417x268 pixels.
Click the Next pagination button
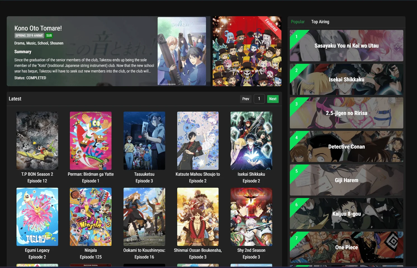tap(273, 99)
